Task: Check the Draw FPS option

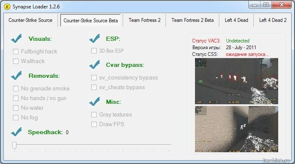Action: pyautogui.click(x=94, y=124)
